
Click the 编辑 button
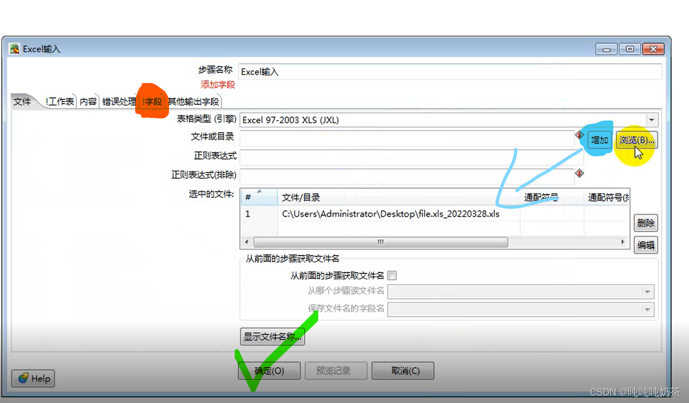[x=646, y=245]
